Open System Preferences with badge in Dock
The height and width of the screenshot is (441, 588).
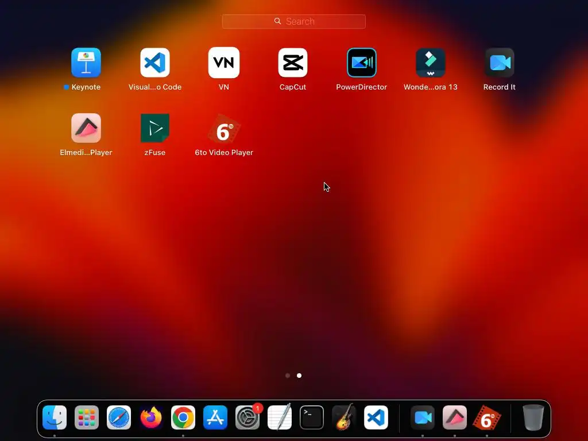(x=247, y=417)
